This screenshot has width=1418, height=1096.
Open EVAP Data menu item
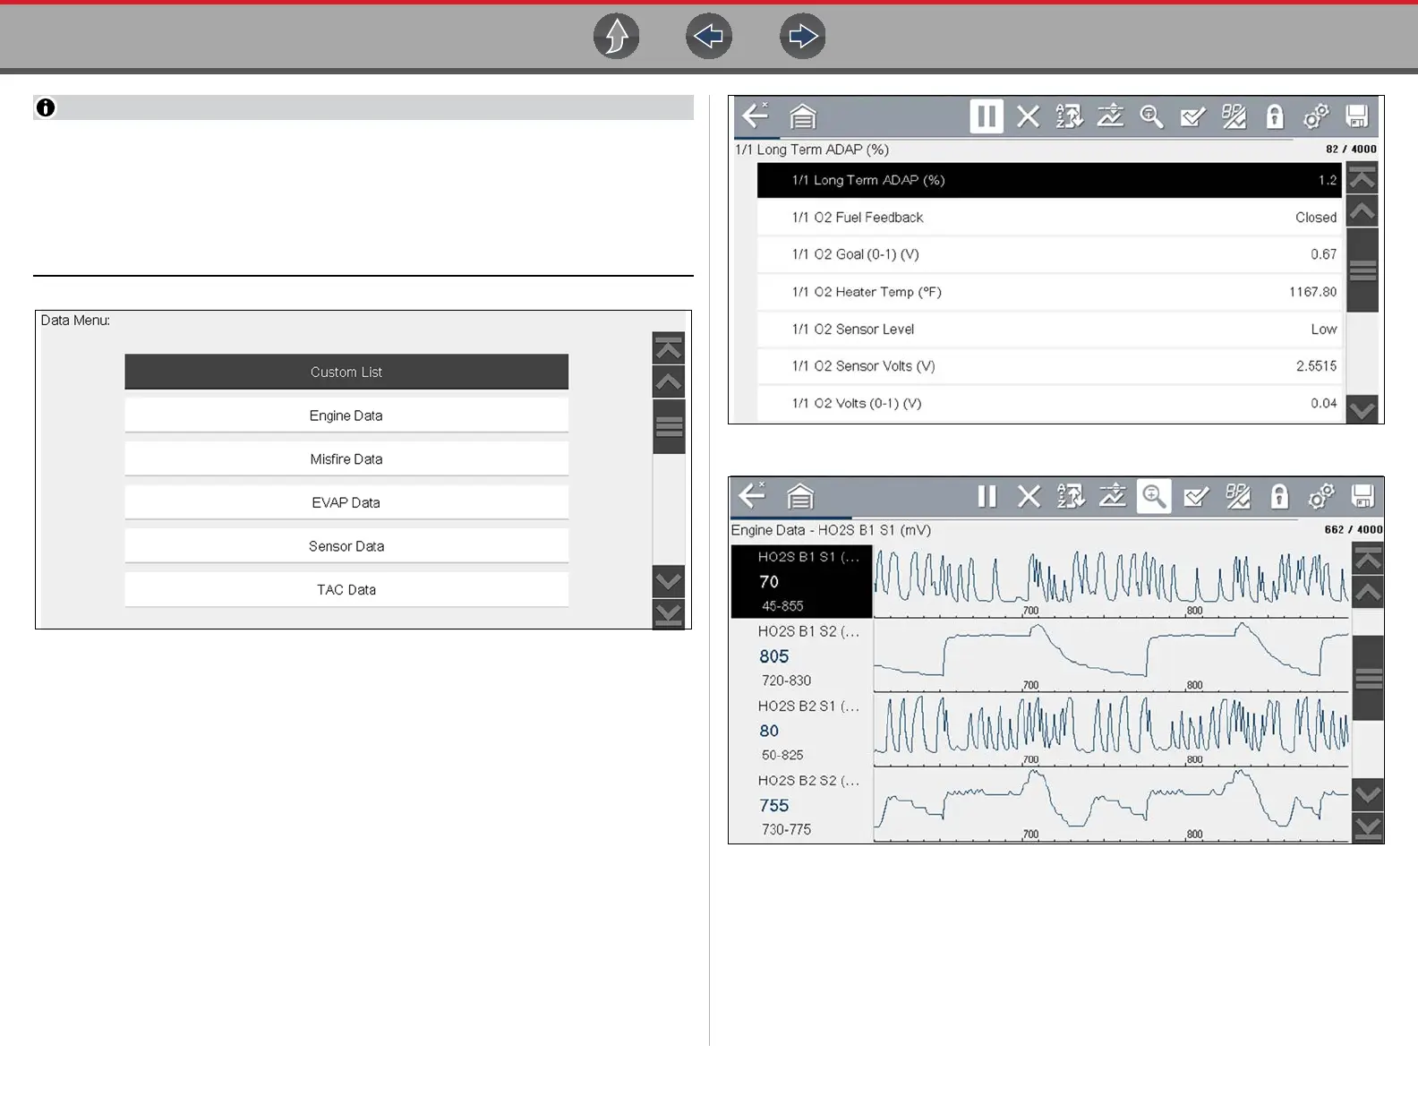click(x=346, y=502)
